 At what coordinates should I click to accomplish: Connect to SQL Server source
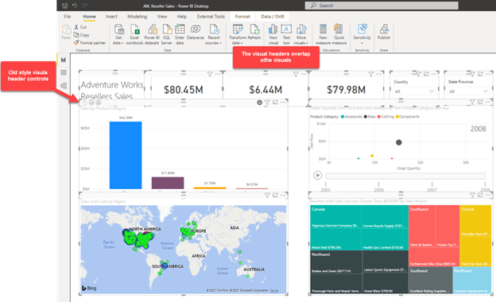point(167,34)
